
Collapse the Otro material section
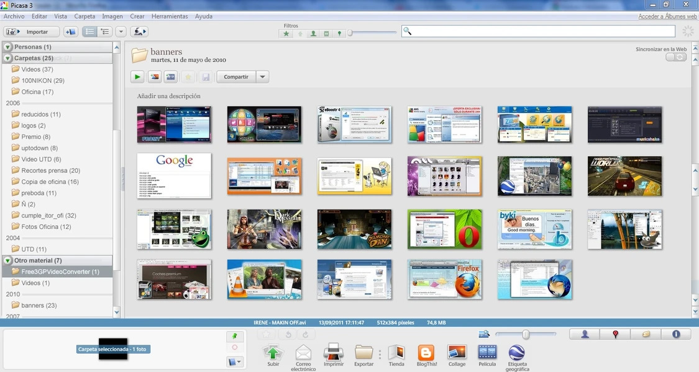(8, 260)
